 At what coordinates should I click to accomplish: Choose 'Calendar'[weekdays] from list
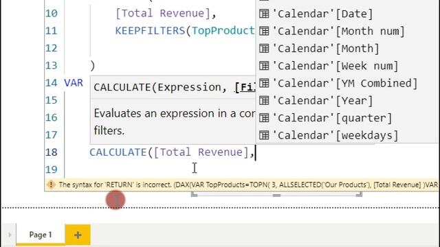pos(348,135)
